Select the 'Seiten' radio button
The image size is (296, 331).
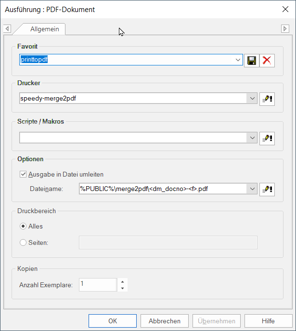point(23,242)
